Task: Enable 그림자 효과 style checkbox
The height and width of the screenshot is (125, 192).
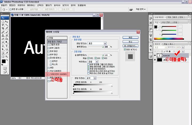Action: [x=49, y=45]
